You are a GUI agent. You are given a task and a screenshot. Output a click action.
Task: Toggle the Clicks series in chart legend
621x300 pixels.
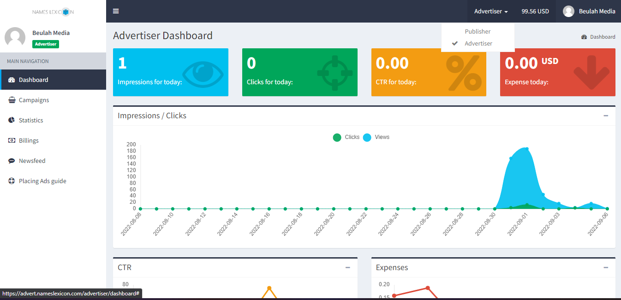pyautogui.click(x=346, y=137)
